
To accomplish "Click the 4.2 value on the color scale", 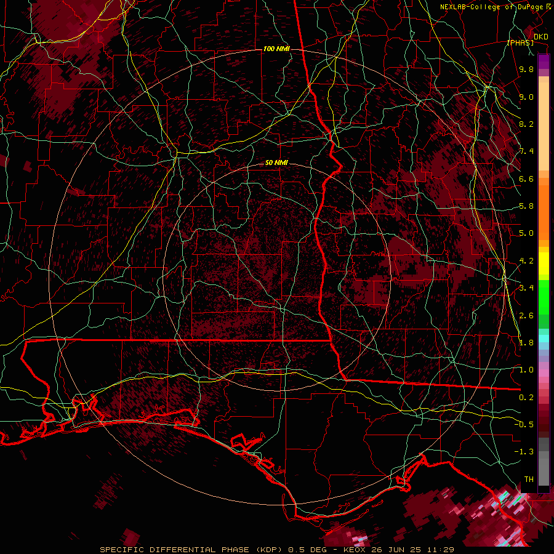I will tap(526, 261).
